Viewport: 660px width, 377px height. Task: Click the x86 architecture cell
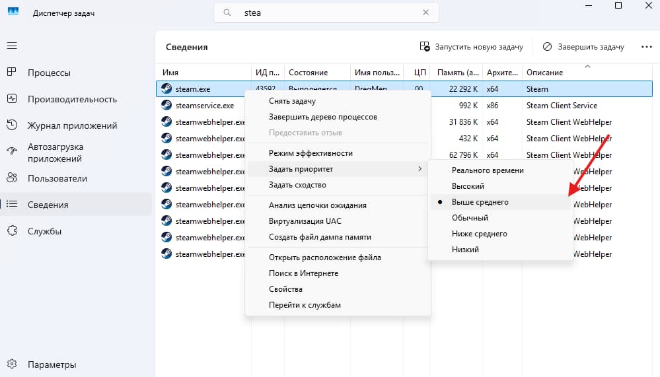[x=492, y=105]
